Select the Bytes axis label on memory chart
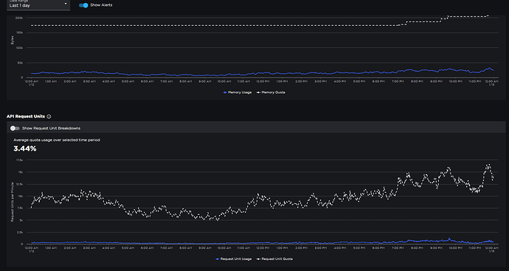Image resolution: width=509 pixels, height=271 pixels. tap(13, 40)
